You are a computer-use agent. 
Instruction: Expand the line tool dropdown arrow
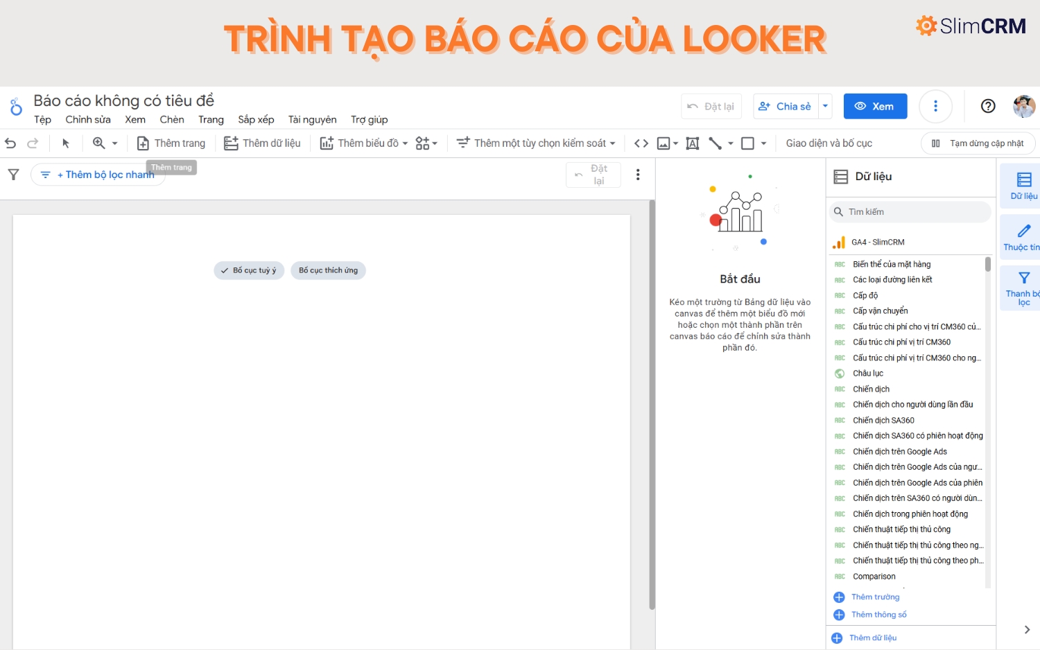pyautogui.click(x=730, y=143)
